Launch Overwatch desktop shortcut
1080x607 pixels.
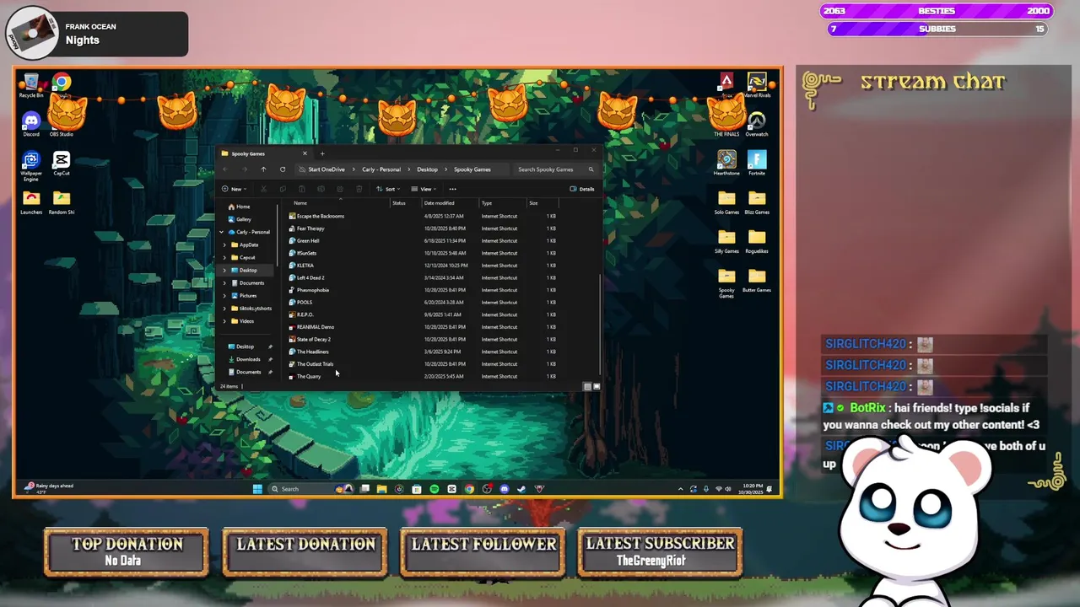(757, 124)
